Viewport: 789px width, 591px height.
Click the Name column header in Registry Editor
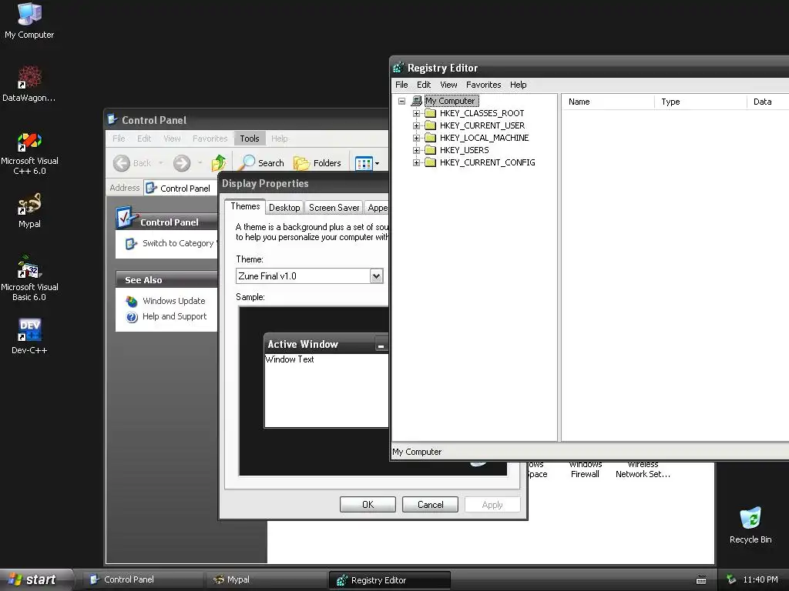608,102
